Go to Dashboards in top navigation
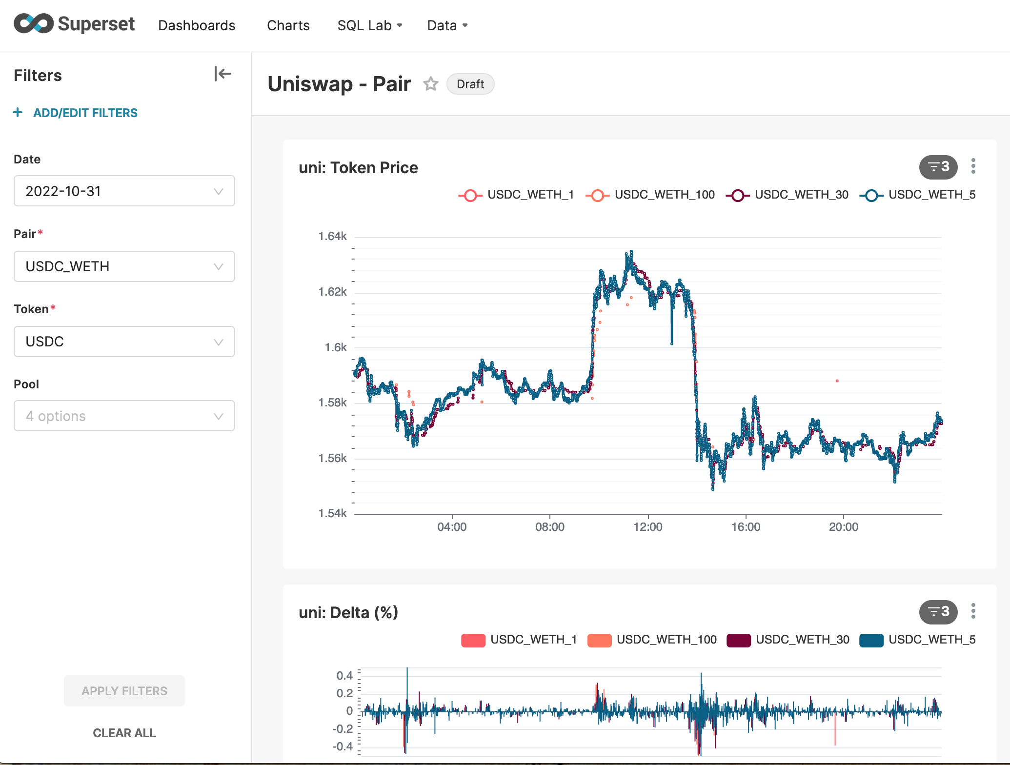Viewport: 1010px width, 765px height. pyautogui.click(x=197, y=25)
